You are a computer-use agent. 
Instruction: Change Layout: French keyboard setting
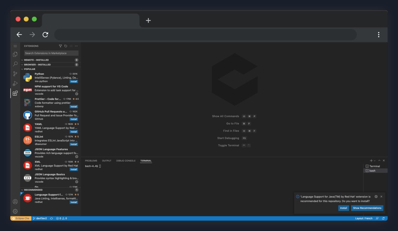(x=364, y=218)
